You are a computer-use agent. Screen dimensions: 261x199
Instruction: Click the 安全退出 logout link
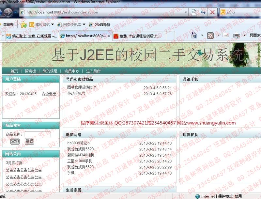point(49,94)
